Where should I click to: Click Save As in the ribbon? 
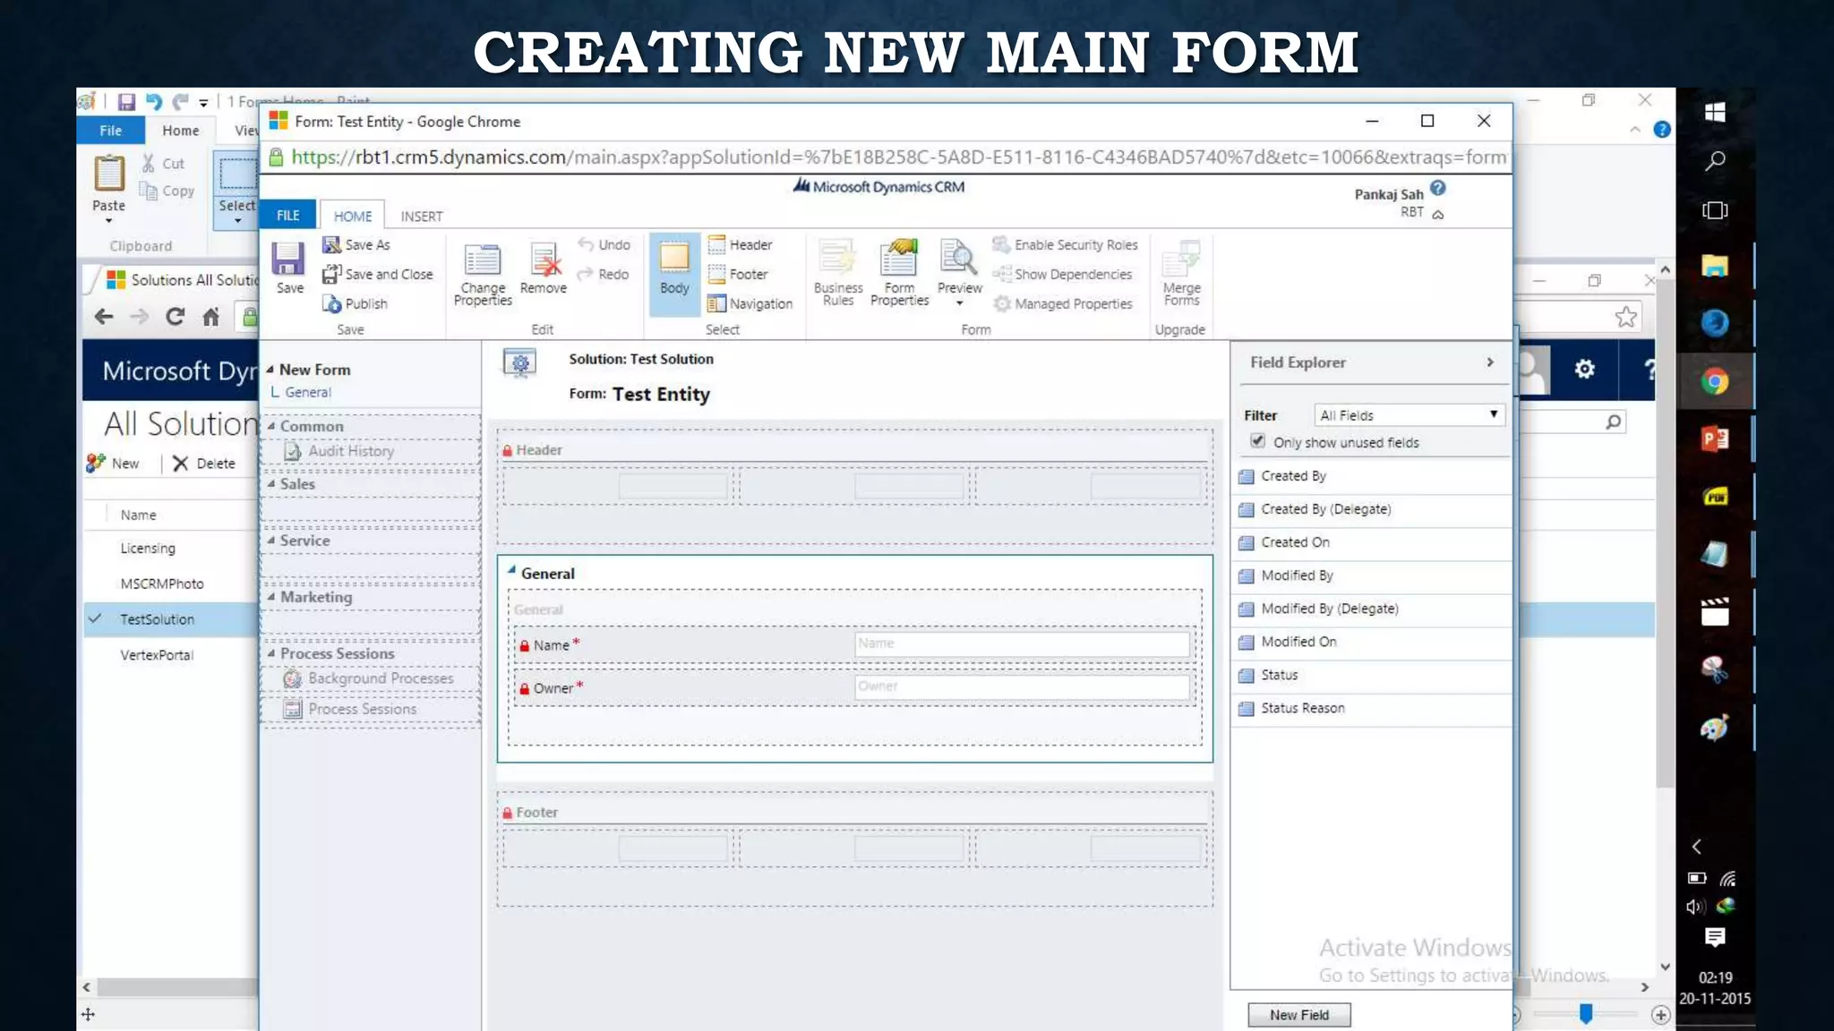[356, 244]
